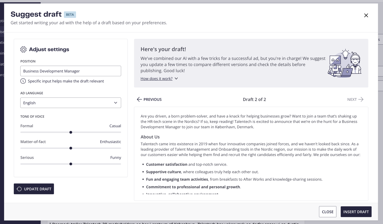
Task: Open the Ad Language dropdown
Action: (x=71, y=103)
